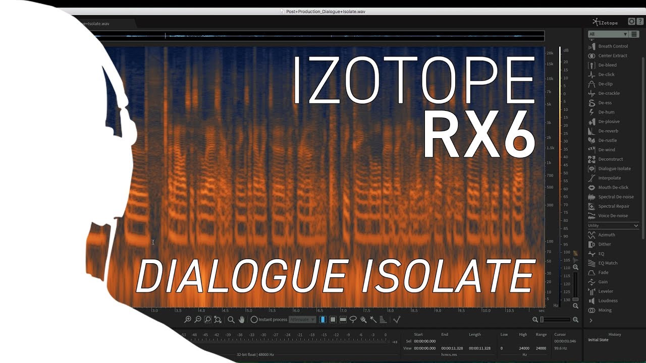646x363 pixels.
Task: Click zoom in time tool
Action: click(x=188, y=320)
